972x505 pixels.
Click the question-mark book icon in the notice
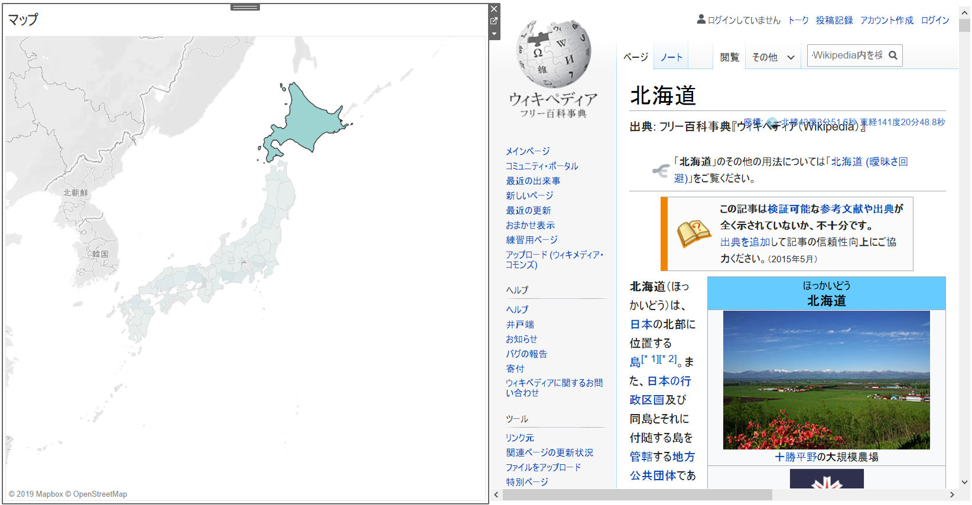click(x=694, y=234)
